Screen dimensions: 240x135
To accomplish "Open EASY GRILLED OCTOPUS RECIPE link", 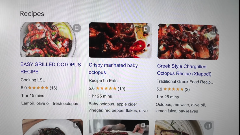I will pyautogui.click(x=51, y=68).
